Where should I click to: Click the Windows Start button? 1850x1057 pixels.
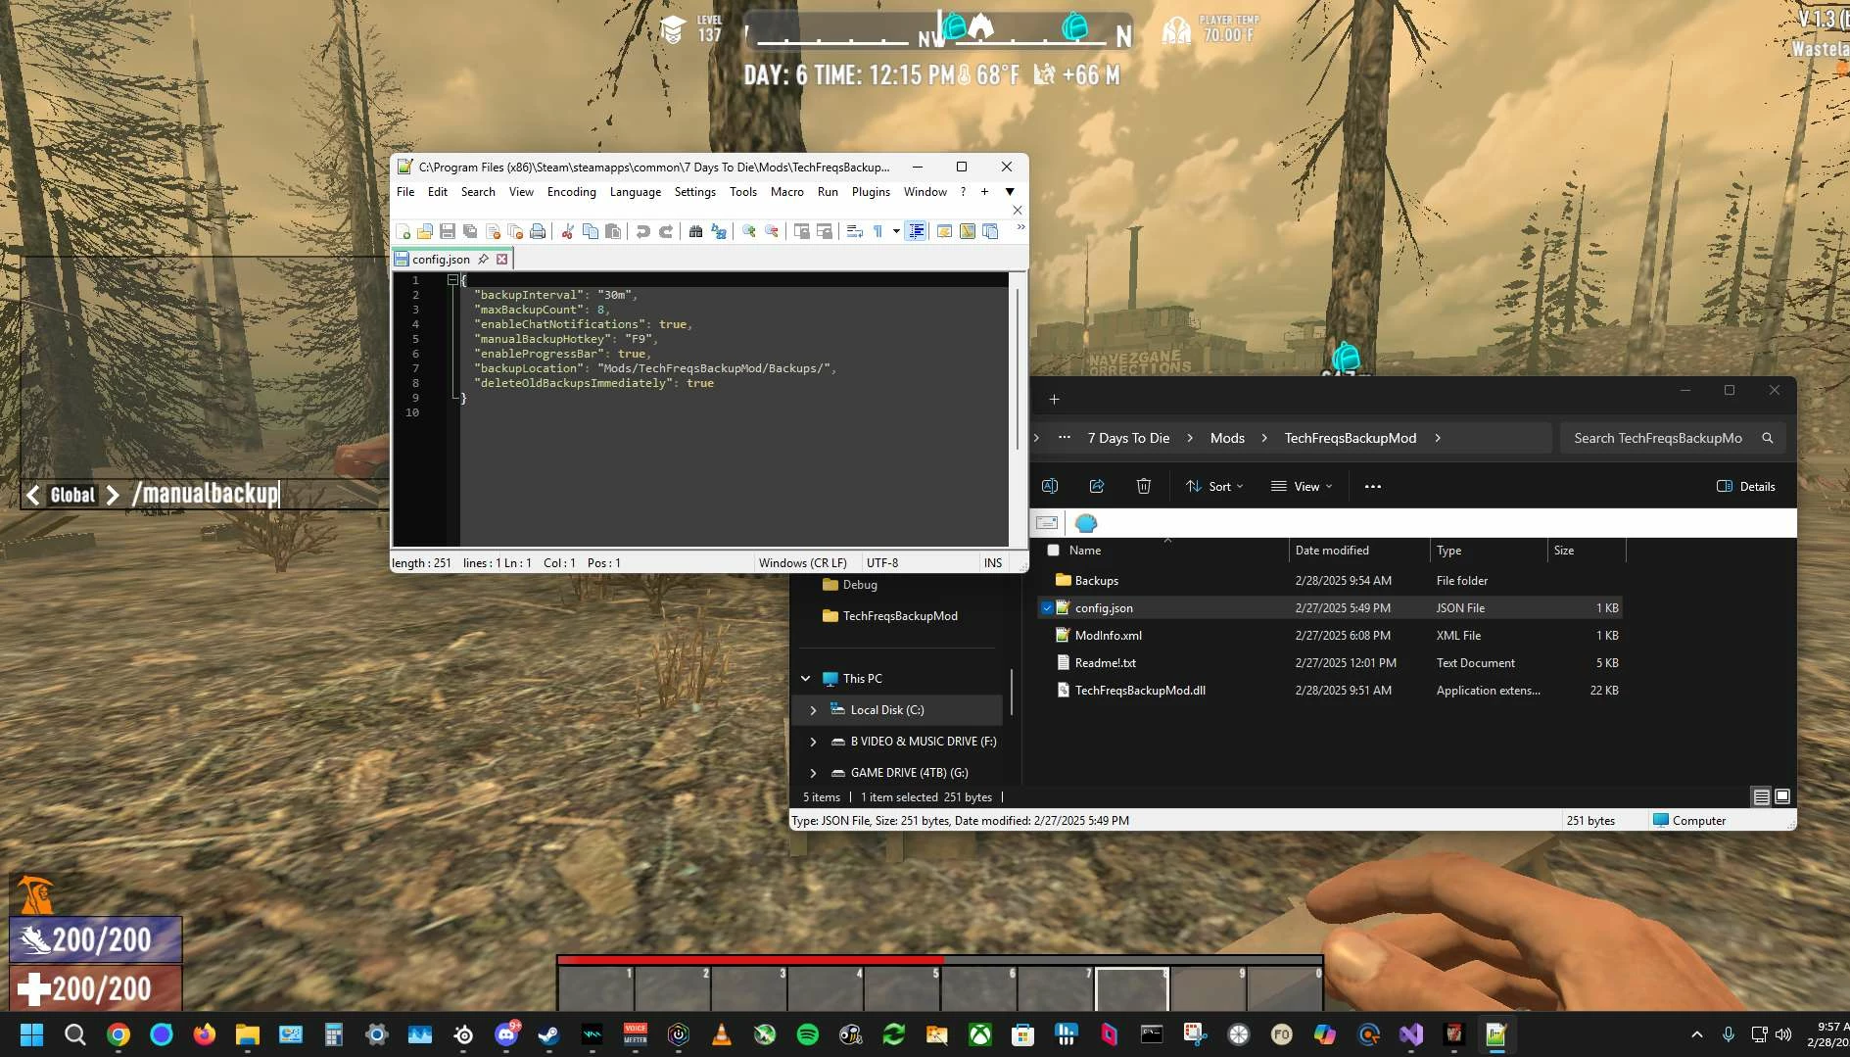(32, 1034)
